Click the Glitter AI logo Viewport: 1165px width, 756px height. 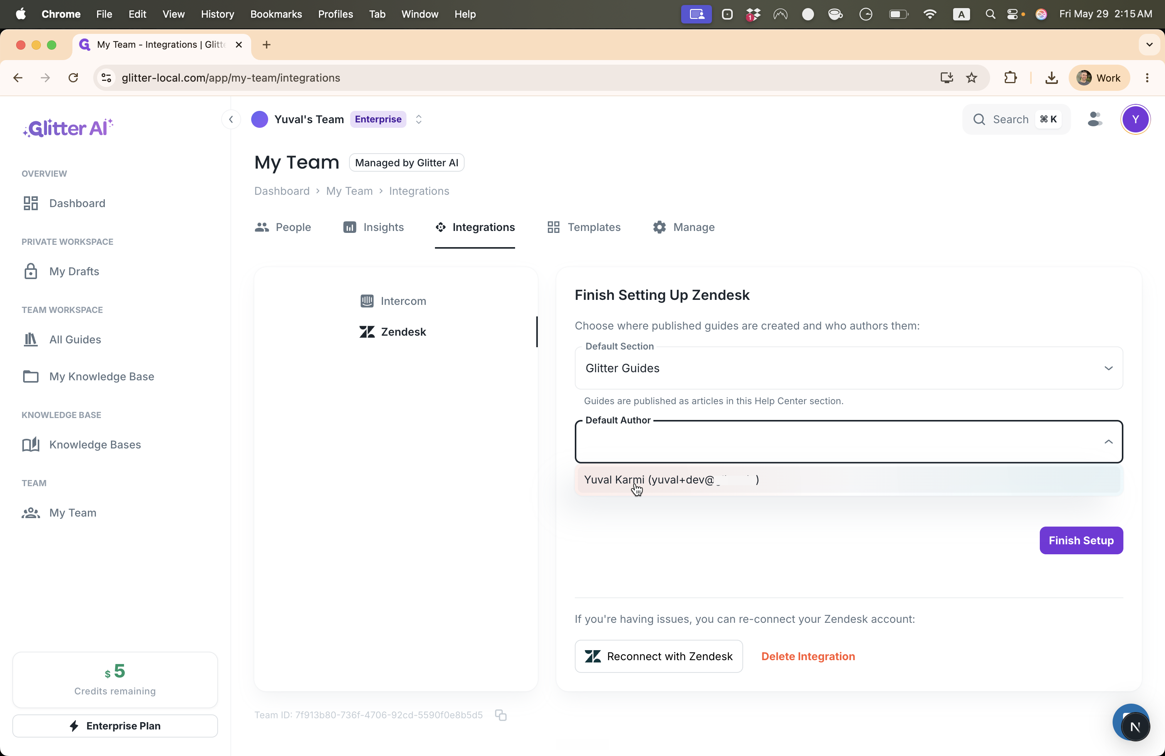tap(68, 128)
